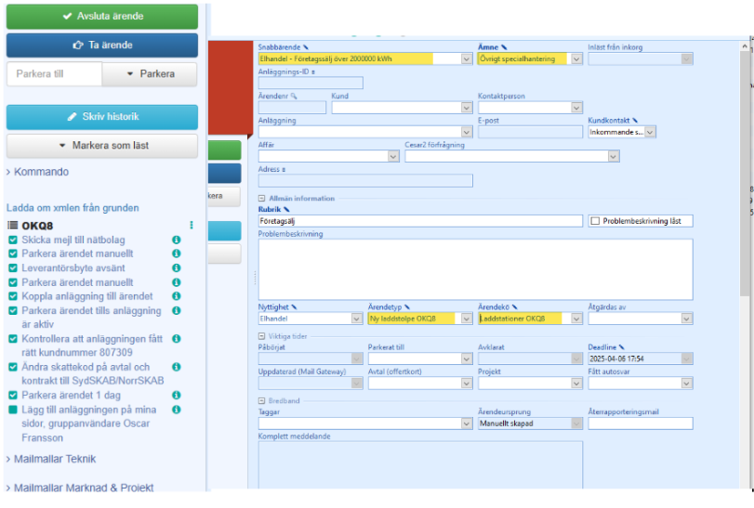Viewport: 754px width, 508px height.
Task: Click the info icon beside Leverantörsbyte avsänt
Action: 176,267
